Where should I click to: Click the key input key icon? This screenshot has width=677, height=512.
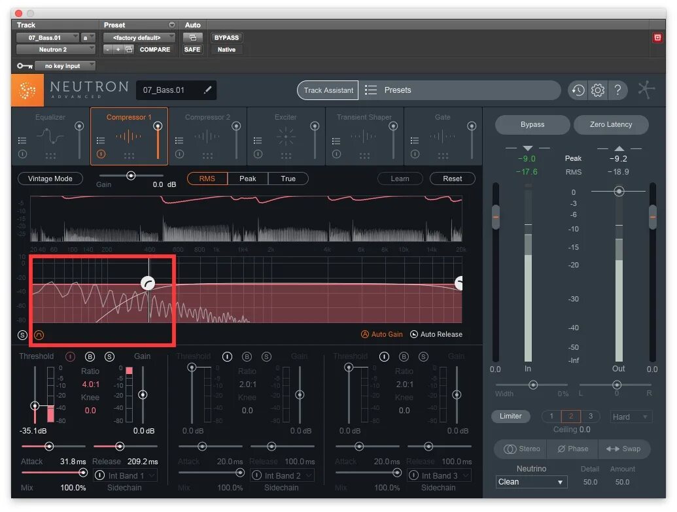[25, 65]
